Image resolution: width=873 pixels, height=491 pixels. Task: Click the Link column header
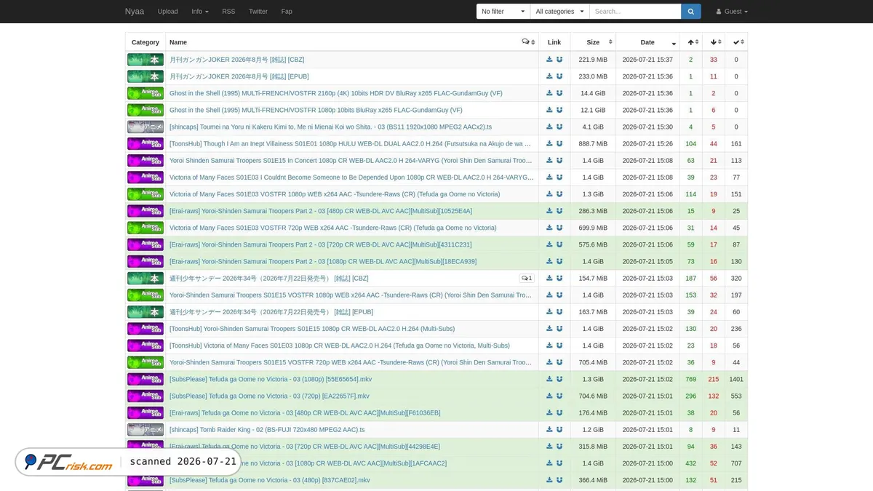554,42
